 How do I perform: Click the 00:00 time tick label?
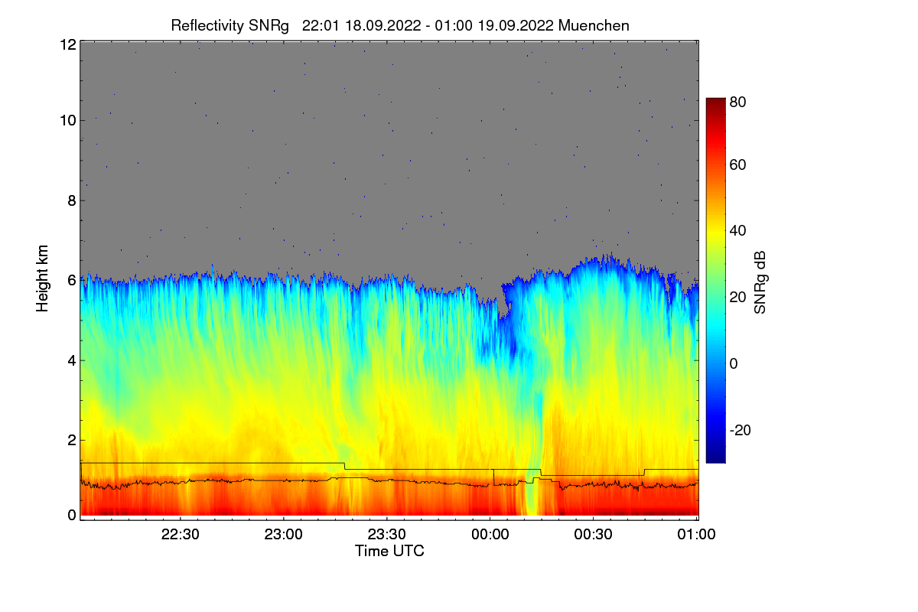pyautogui.click(x=490, y=535)
